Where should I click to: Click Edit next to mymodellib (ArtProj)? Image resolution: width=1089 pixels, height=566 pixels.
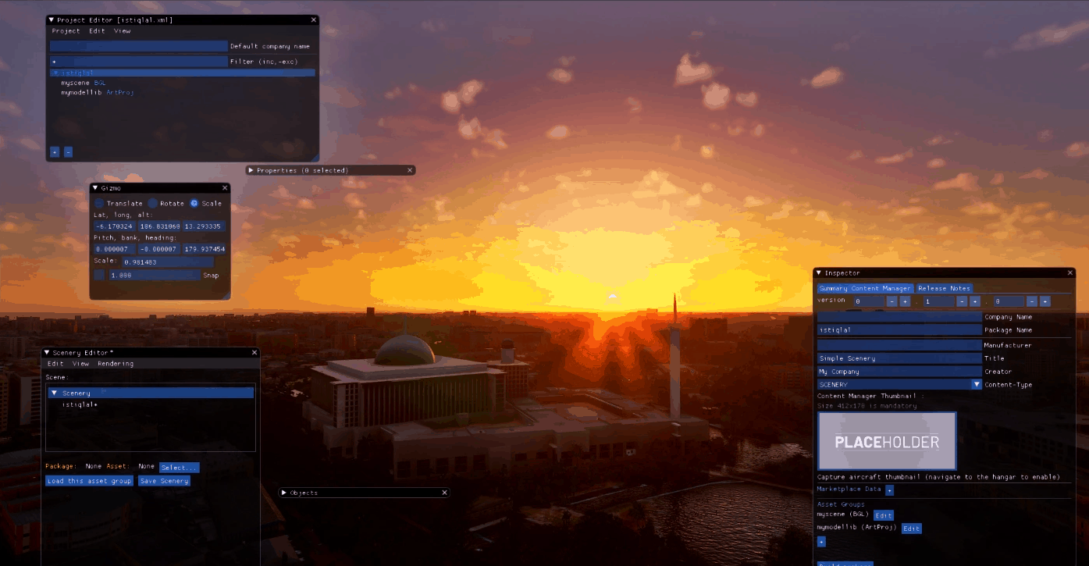coord(911,529)
